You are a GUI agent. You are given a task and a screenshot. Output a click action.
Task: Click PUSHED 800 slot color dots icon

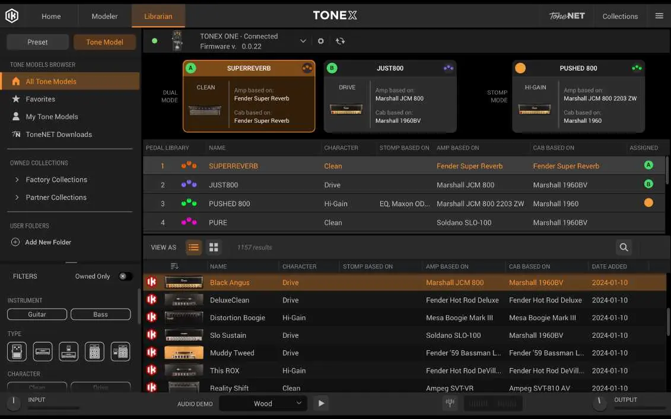[637, 68]
